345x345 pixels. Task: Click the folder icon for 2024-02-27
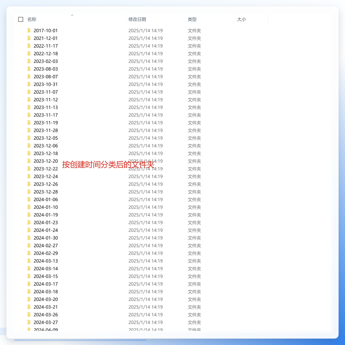click(x=29, y=245)
